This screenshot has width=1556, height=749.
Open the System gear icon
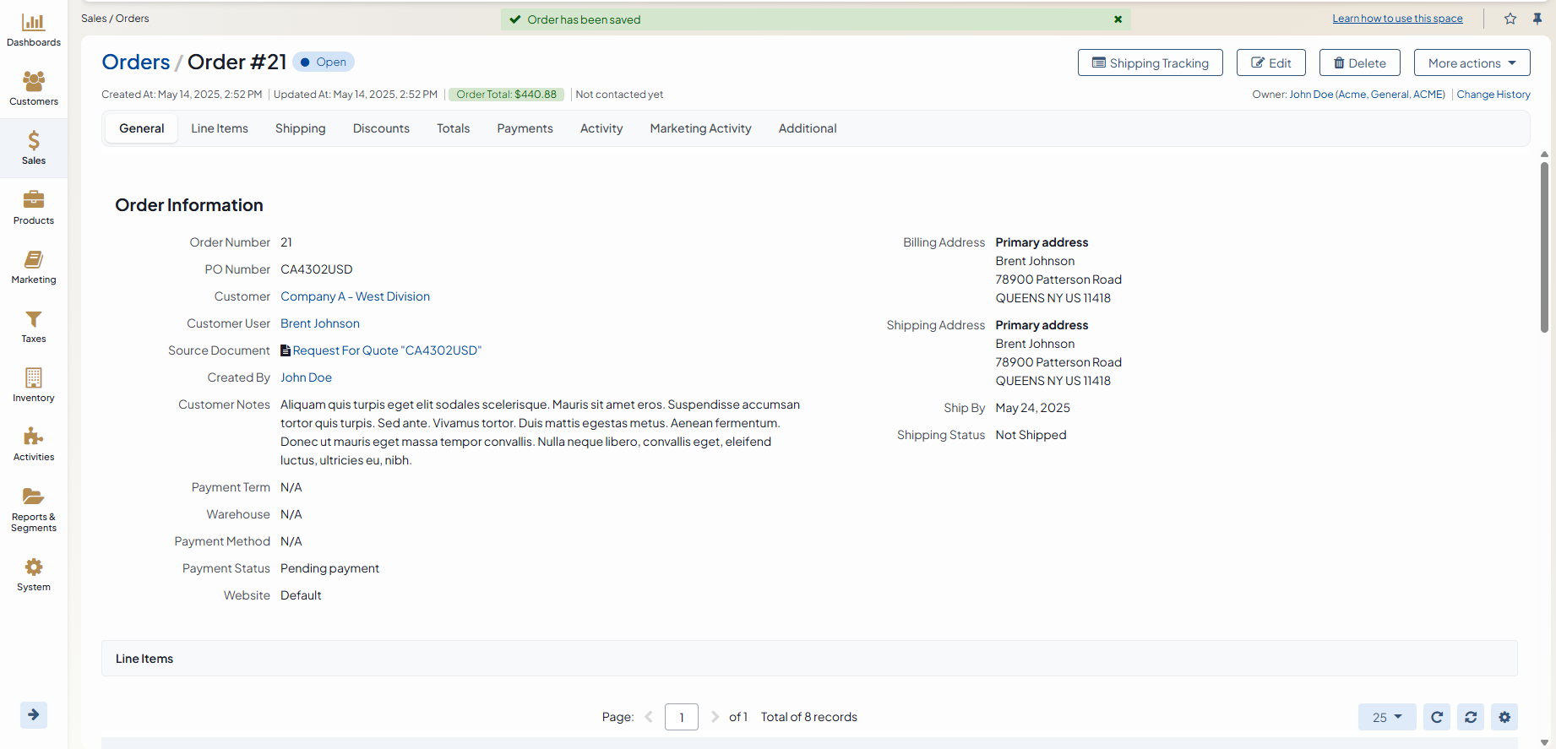pyautogui.click(x=34, y=567)
